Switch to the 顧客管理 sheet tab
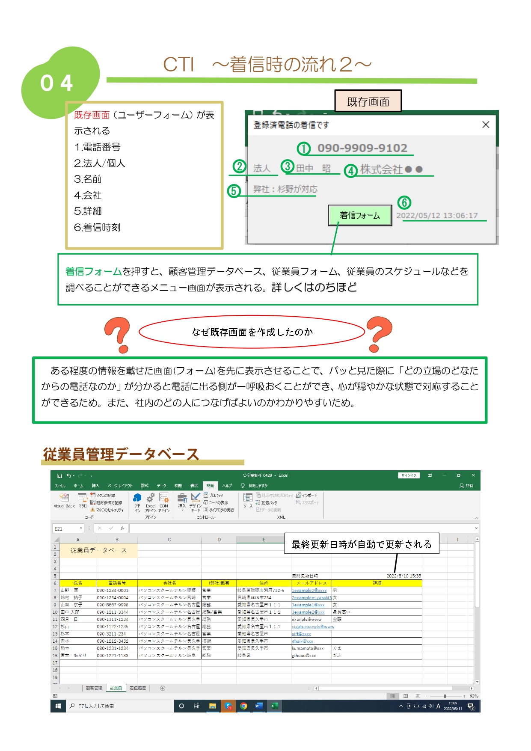Screen dimensions: 531x751 (x=94, y=688)
